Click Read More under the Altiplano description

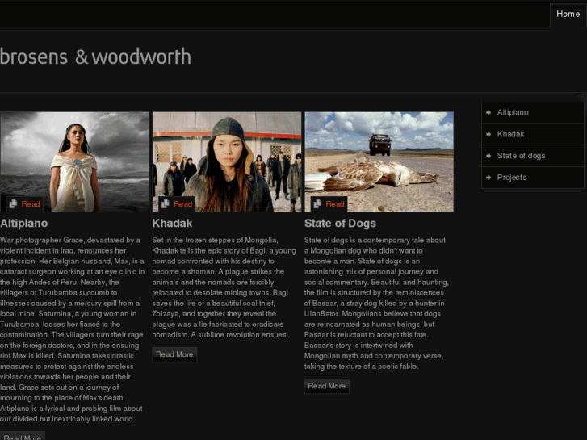(23, 437)
